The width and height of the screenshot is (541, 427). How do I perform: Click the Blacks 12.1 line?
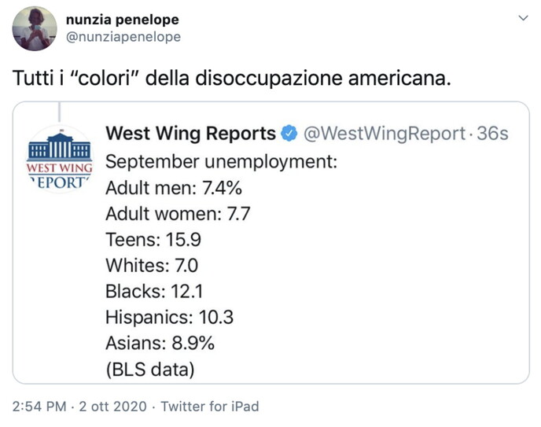coord(154,292)
